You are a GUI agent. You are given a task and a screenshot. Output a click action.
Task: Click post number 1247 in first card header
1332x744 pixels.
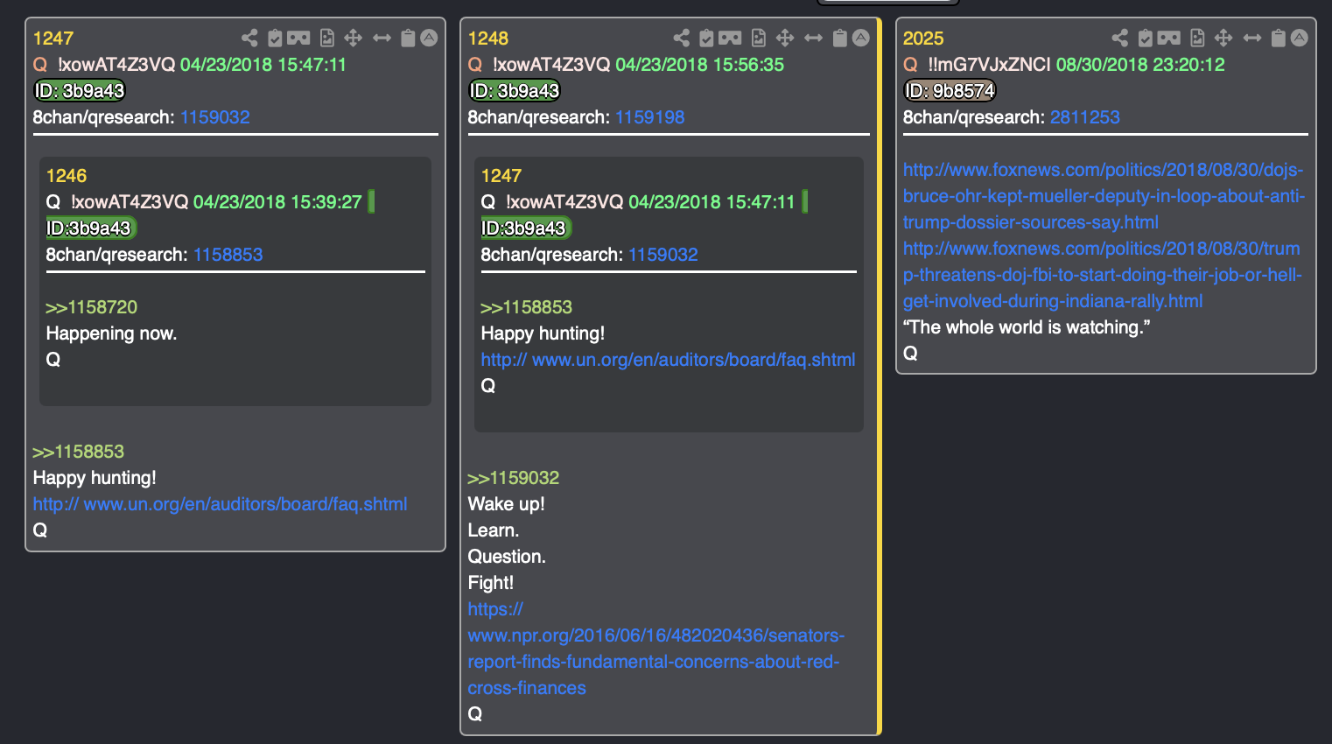53,39
